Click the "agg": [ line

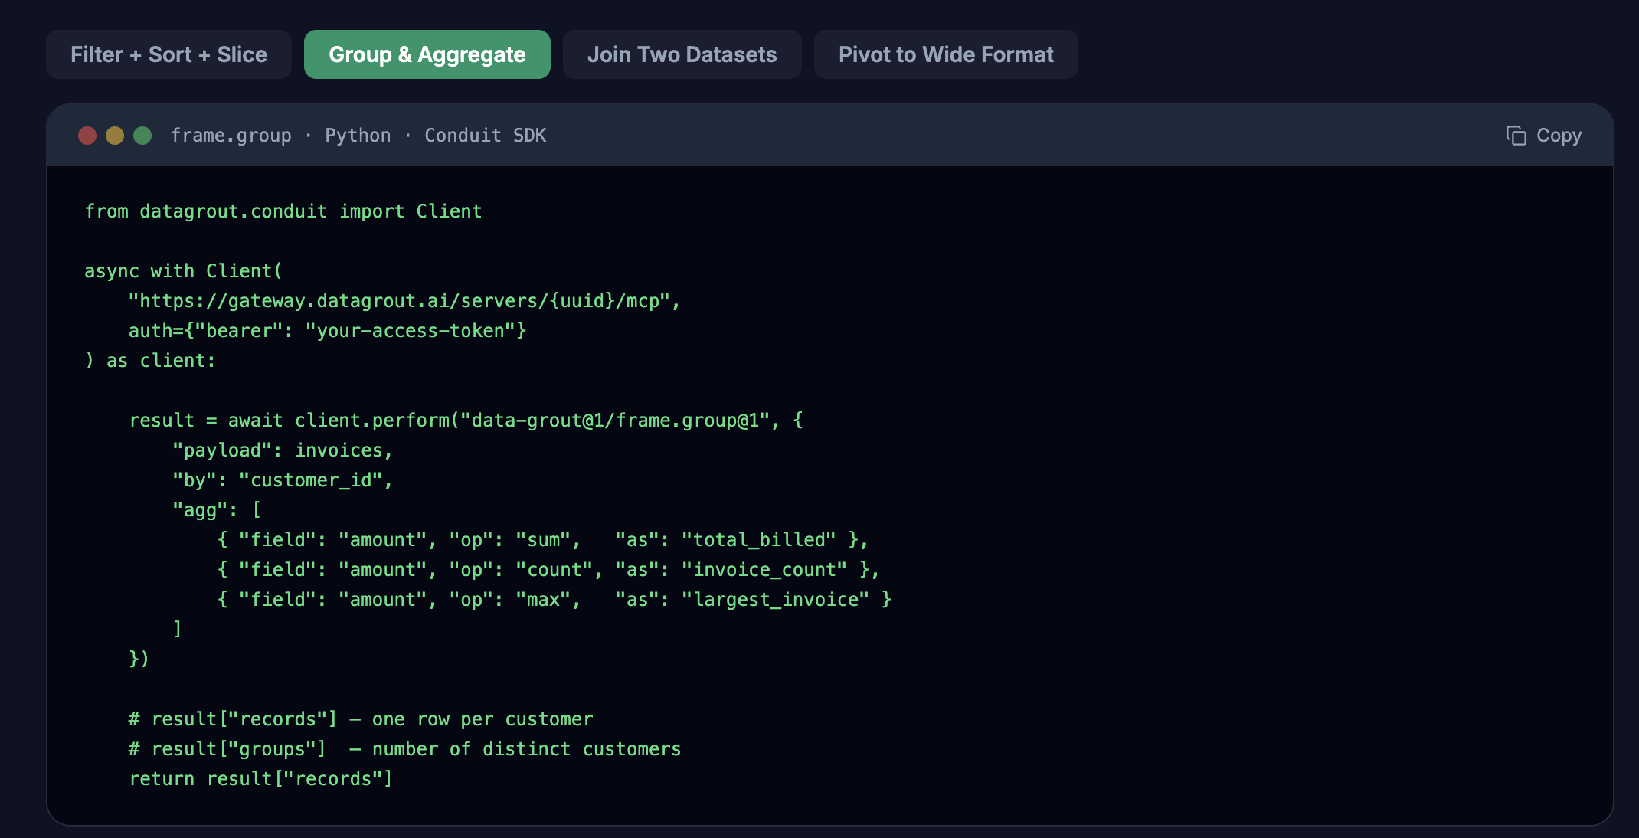pos(217,510)
